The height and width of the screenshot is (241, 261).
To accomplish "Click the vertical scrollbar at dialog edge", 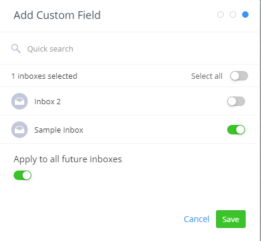I will pos(260,120).
